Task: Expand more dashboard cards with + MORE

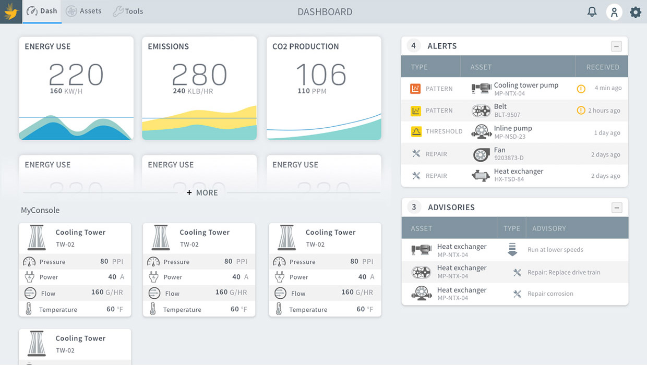Action: click(202, 193)
